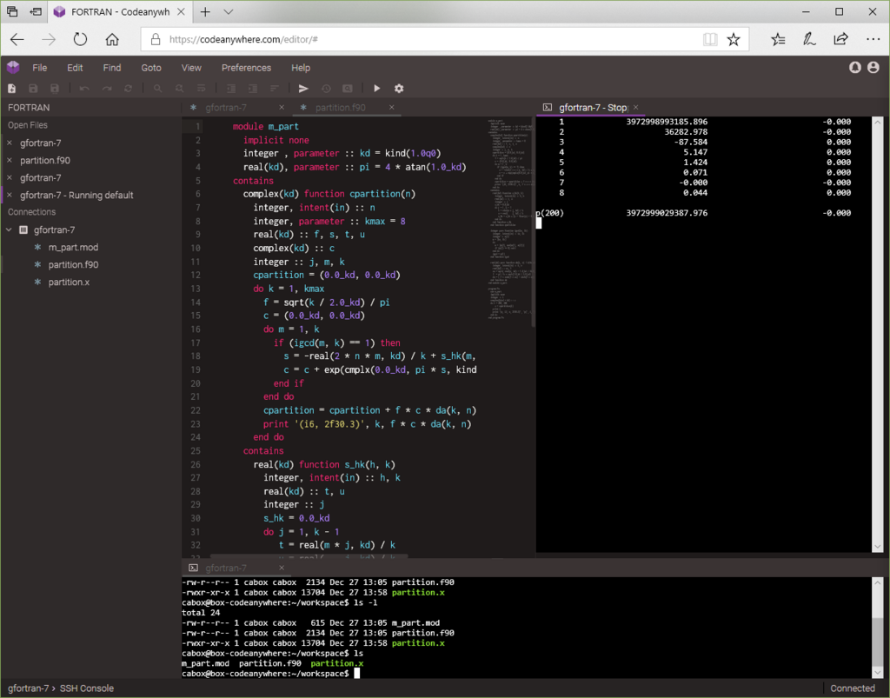Click the Connections section heading
This screenshot has height=698, width=890.
point(32,212)
